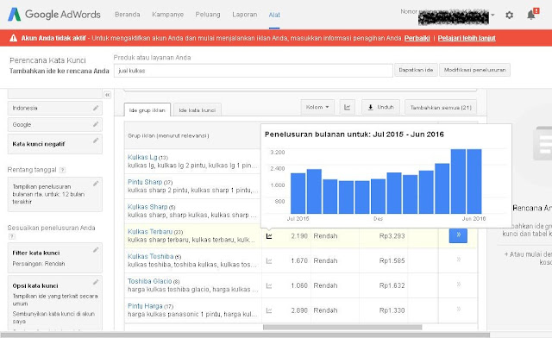Image resolution: width=552 pixels, height=338 pixels.
Task: Open the Kulkas Lg ad group
Action: [x=142, y=157]
